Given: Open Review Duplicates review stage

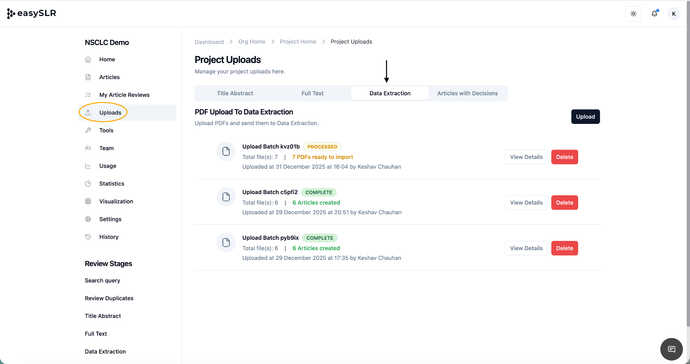Looking at the screenshot, I should tap(109, 298).
